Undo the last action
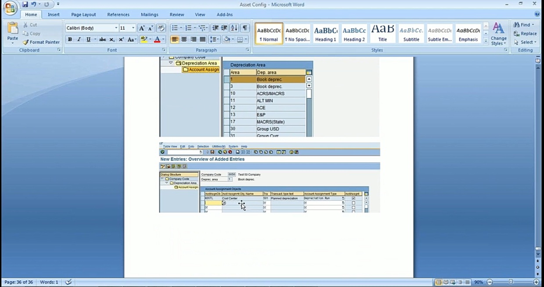 34,4
